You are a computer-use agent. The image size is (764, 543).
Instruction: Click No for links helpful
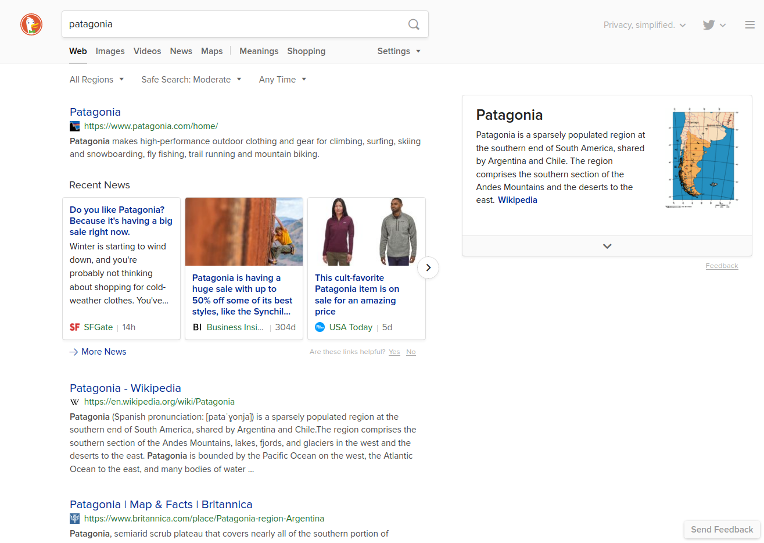(411, 352)
